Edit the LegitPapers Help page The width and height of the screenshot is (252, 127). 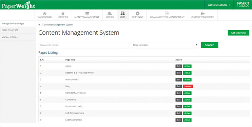pos(179,120)
